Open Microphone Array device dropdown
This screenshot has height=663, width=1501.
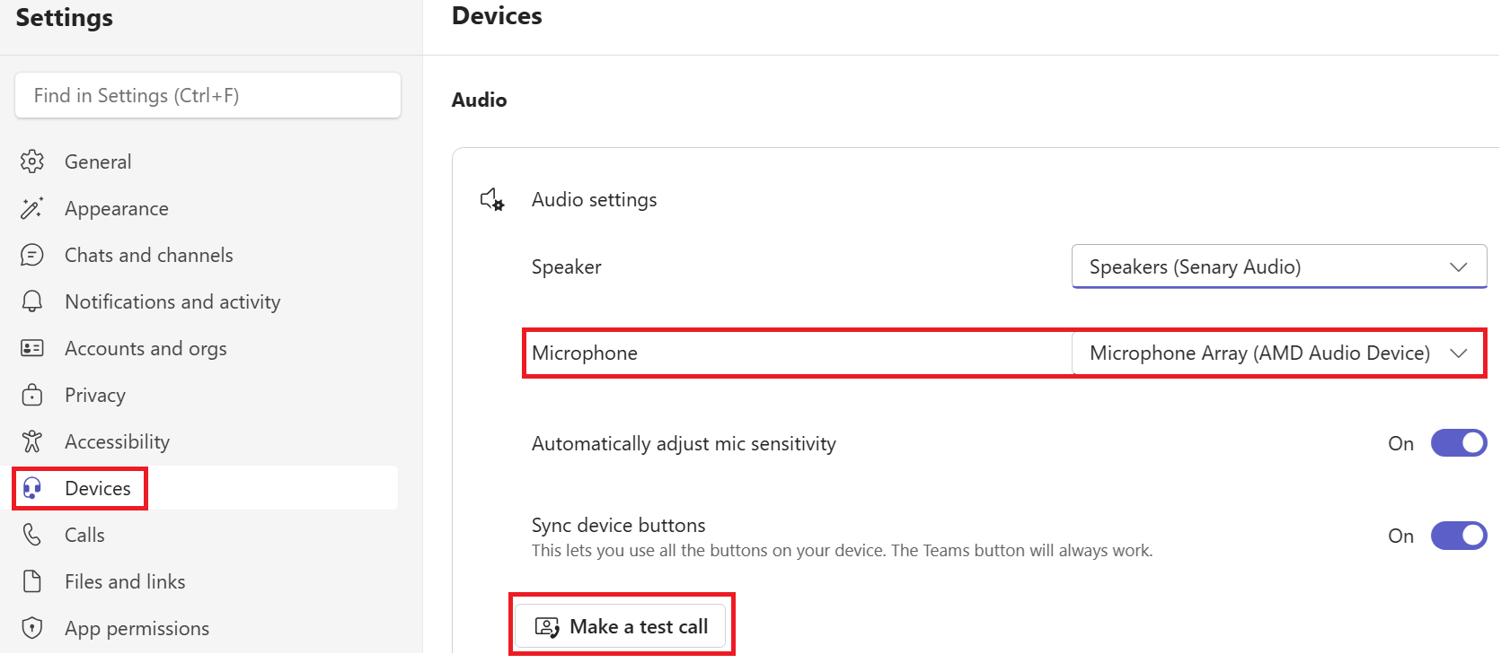tap(1279, 353)
